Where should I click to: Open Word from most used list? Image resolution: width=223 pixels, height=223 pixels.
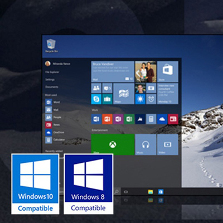click(52, 102)
